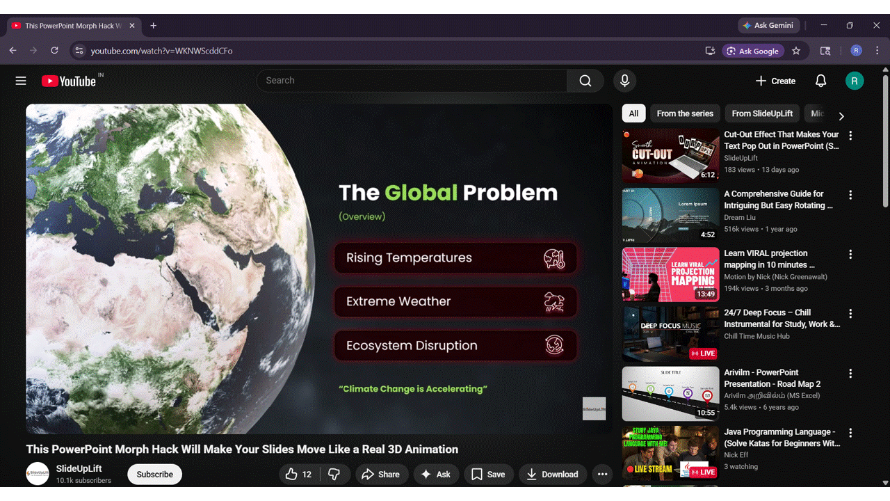Click the YouTube search input field
890x501 pixels.
coord(412,81)
